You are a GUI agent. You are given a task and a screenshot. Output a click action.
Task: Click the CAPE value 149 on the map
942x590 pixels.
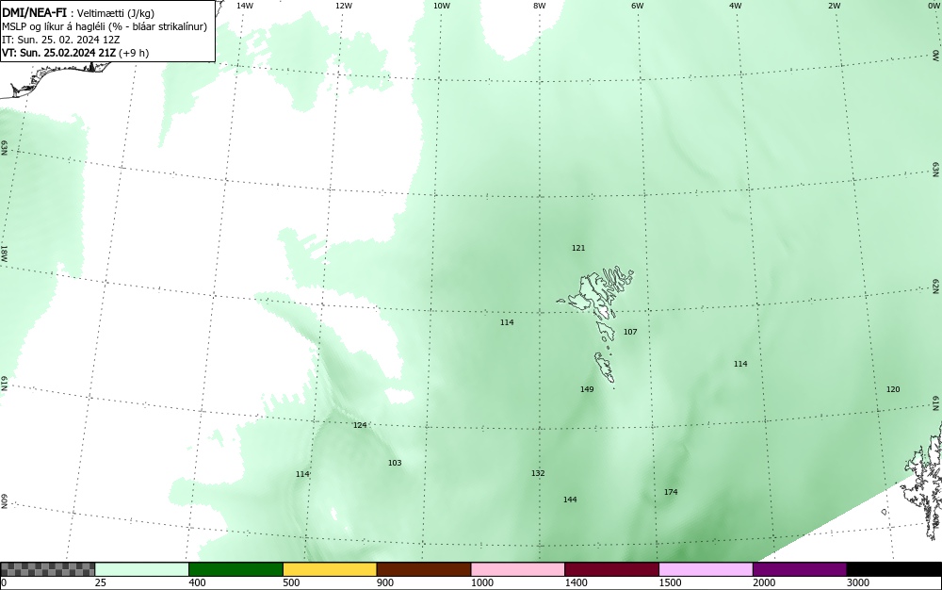click(587, 389)
